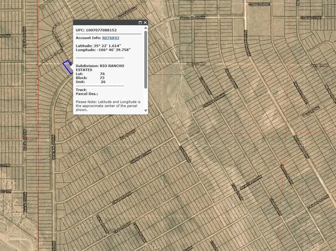Click the popup scroll-down arrow
Screen dimensions: 336x251
(x=145, y=111)
